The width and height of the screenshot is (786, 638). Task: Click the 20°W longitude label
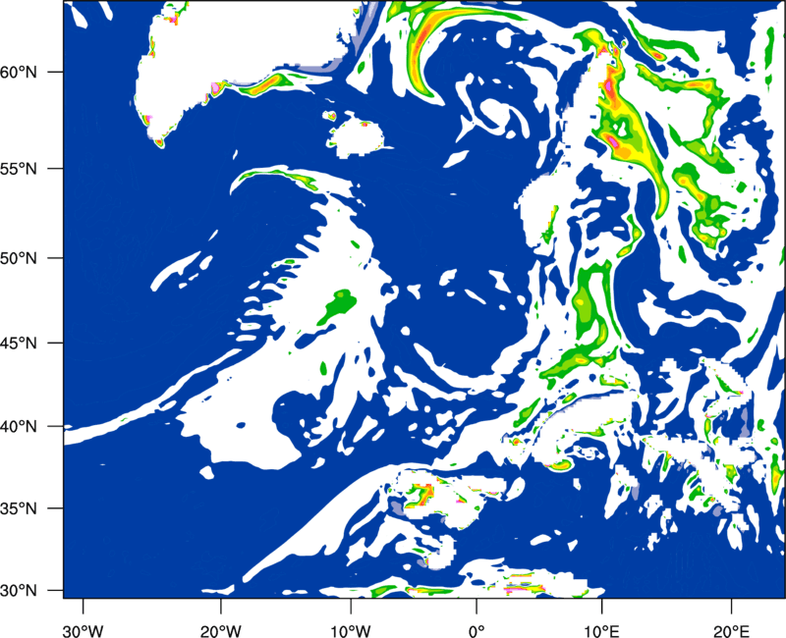220,631
